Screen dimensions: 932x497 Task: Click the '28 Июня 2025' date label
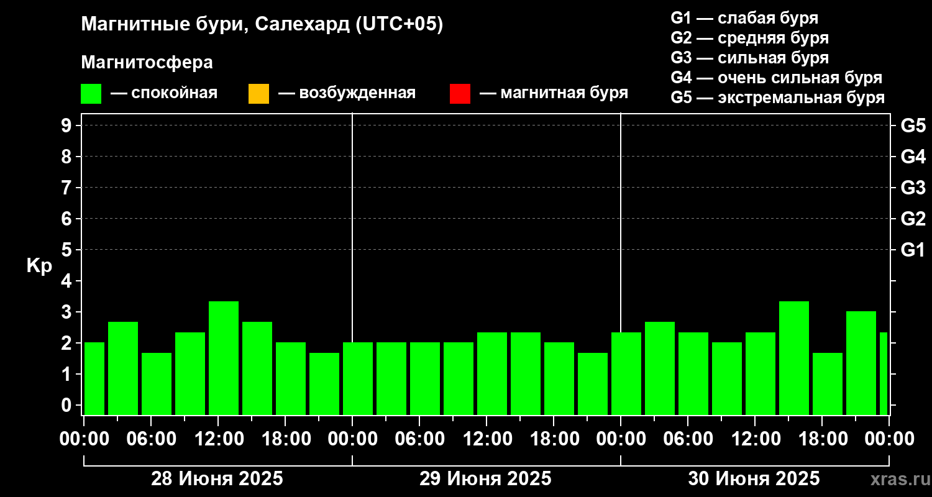[x=217, y=479]
